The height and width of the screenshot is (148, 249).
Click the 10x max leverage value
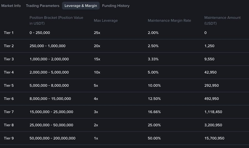97,72
